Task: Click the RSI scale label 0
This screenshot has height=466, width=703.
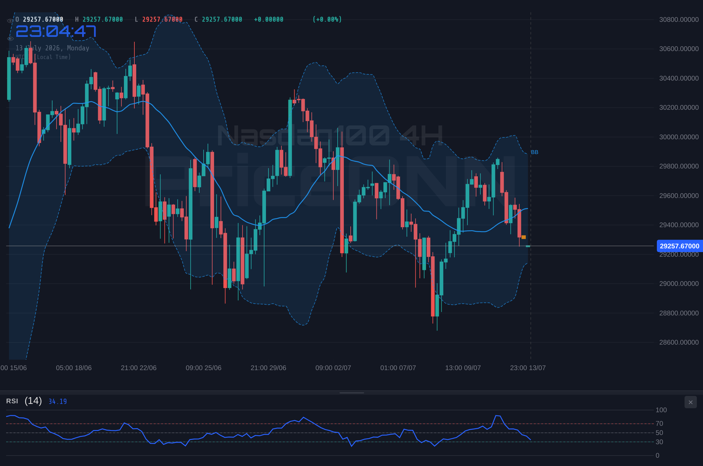Action: pyautogui.click(x=657, y=456)
